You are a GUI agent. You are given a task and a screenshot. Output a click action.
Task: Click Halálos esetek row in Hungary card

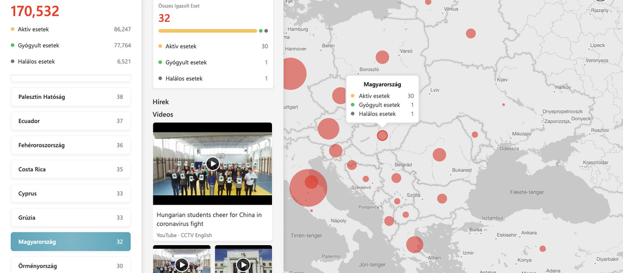[213, 78]
